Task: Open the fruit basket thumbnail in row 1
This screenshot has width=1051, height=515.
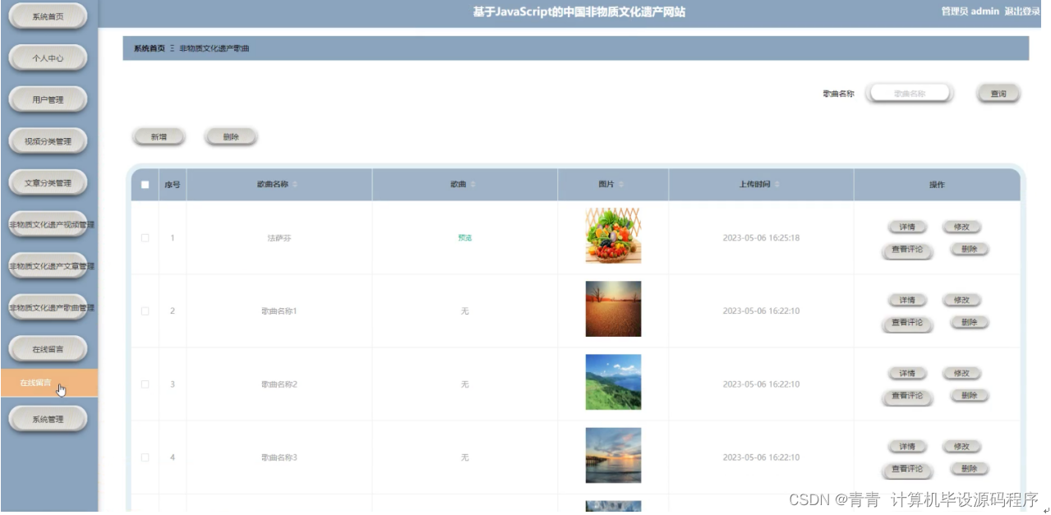Action: [x=613, y=236]
